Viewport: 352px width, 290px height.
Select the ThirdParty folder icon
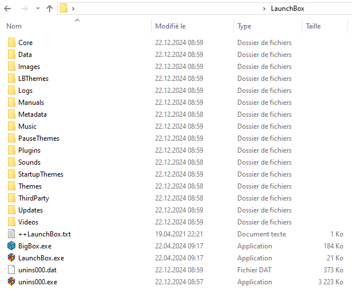11,198
